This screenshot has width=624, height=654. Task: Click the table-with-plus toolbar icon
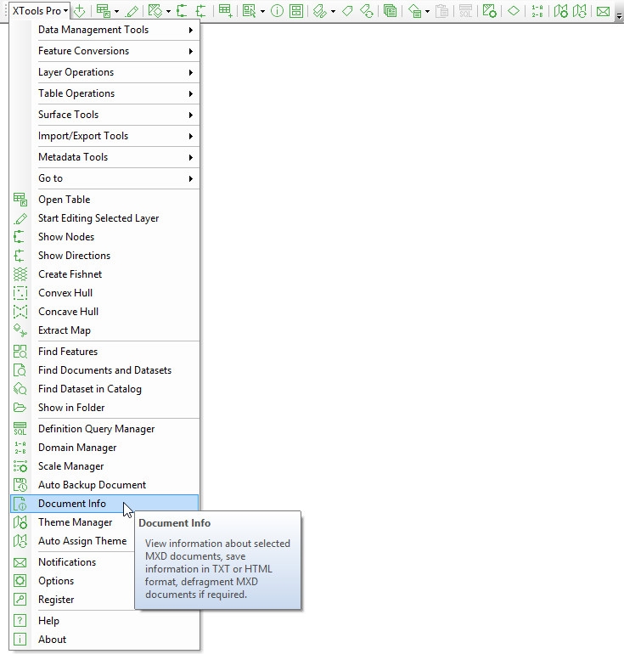pyautogui.click(x=226, y=11)
